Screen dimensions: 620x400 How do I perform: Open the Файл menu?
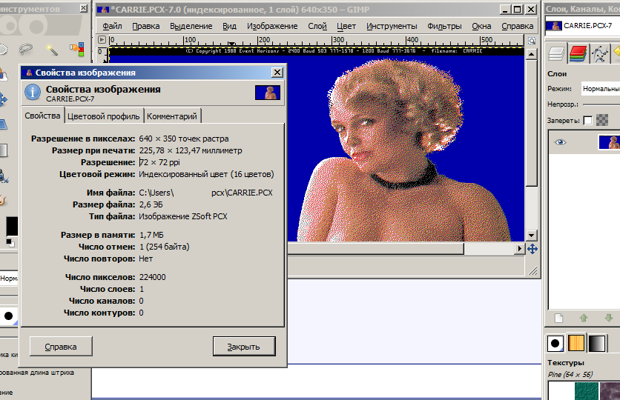tap(112, 26)
